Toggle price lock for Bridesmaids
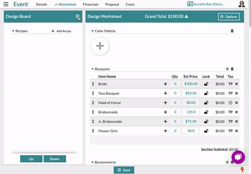251x174 pixels. coord(206,112)
